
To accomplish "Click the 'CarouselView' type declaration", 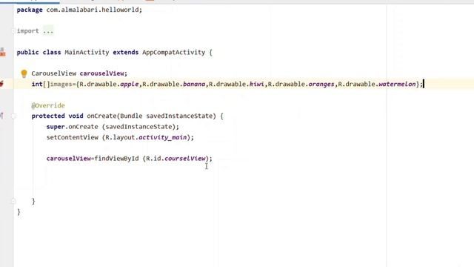I will pos(54,73).
